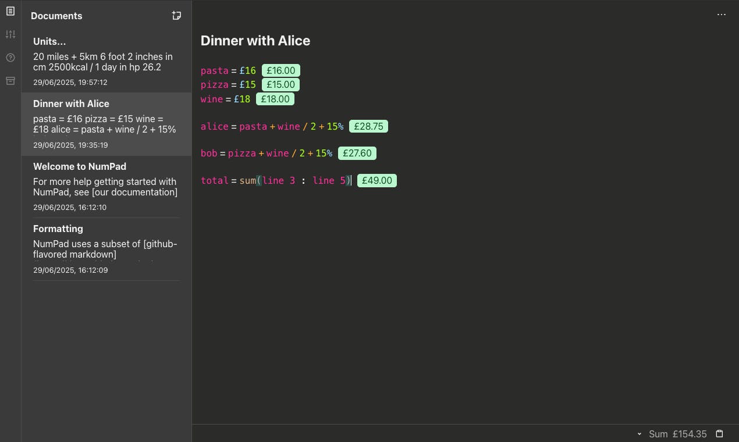Click the Sum £154.35 status text

tap(678, 434)
